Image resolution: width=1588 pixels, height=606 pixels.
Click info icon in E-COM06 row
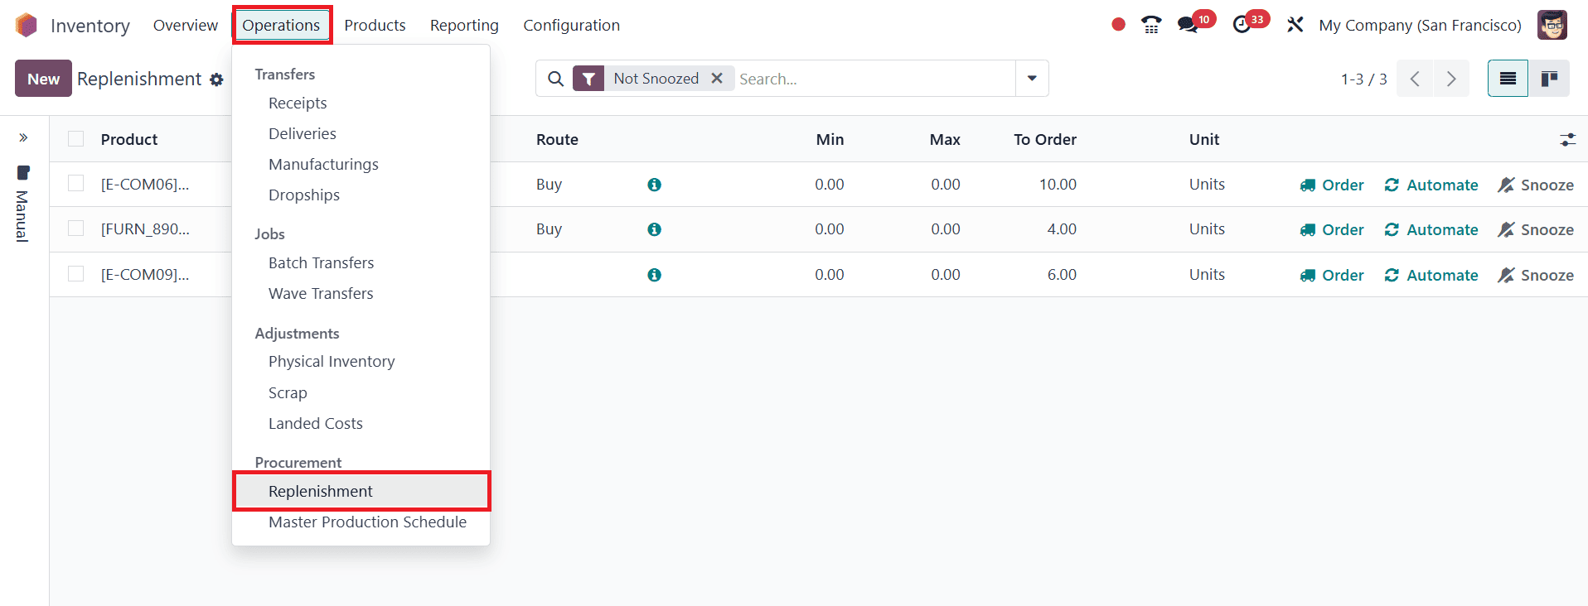654,185
